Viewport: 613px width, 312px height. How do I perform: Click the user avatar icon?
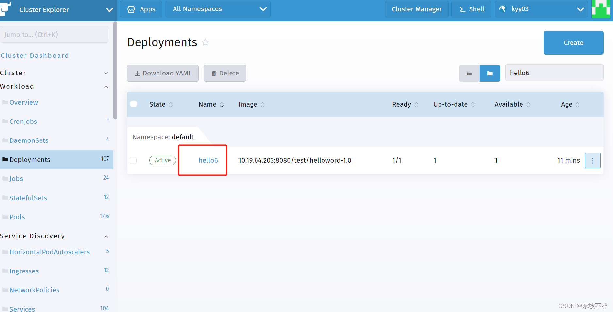pyautogui.click(x=601, y=9)
